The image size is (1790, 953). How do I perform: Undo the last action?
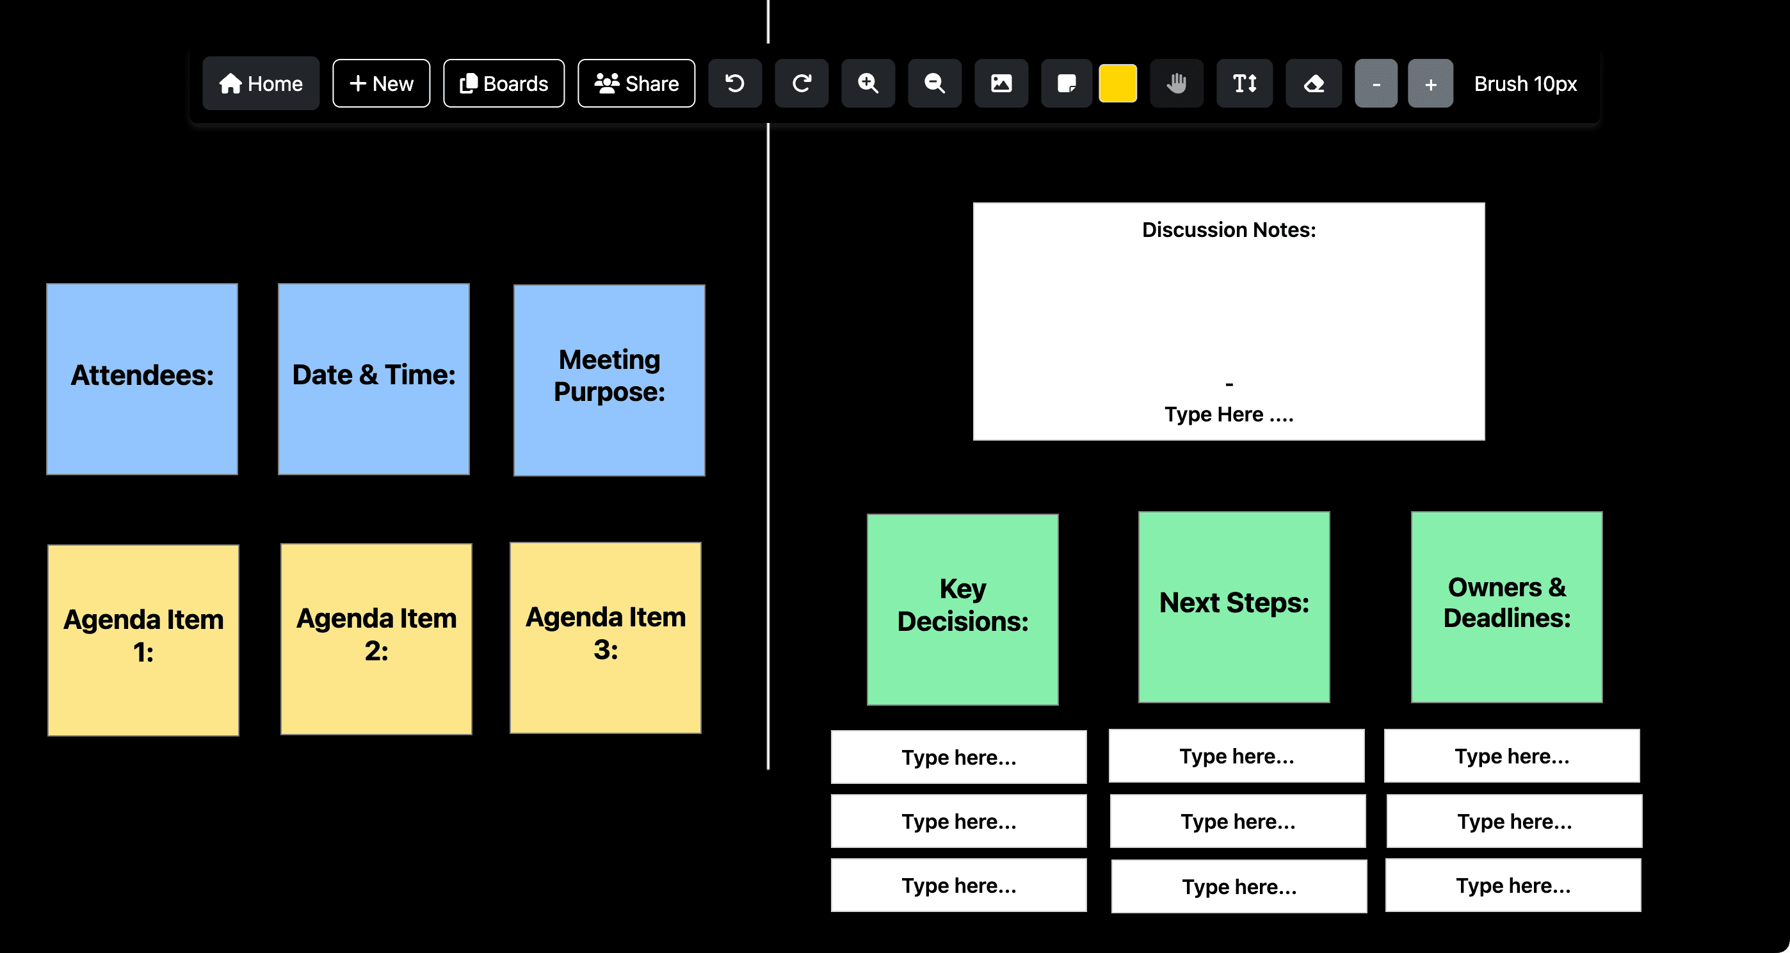click(x=734, y=83)
